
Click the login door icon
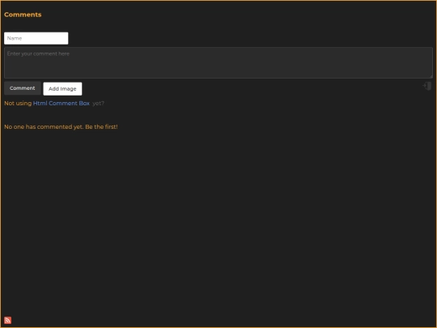pos(427,86)
